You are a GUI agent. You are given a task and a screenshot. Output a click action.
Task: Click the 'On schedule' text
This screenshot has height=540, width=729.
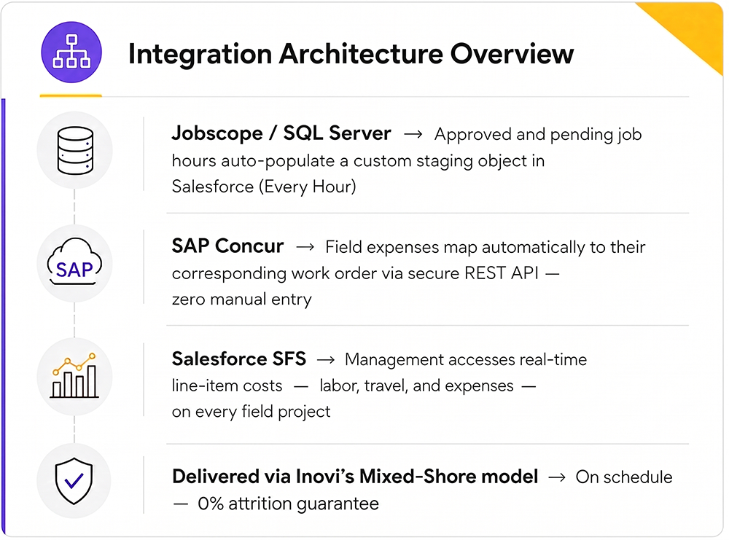624,477
